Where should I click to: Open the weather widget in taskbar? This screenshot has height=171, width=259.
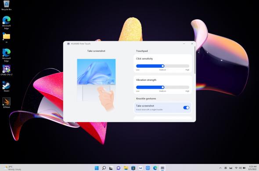click(12, 168)
